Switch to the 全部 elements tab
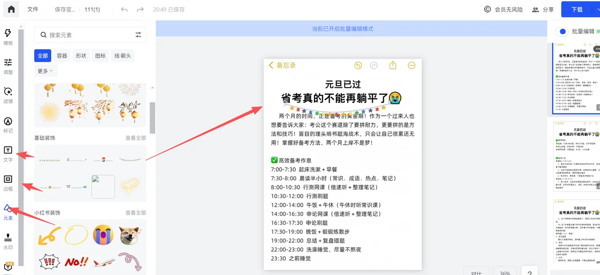This screenshot has height=275, width=600. (x=42, y=55)
